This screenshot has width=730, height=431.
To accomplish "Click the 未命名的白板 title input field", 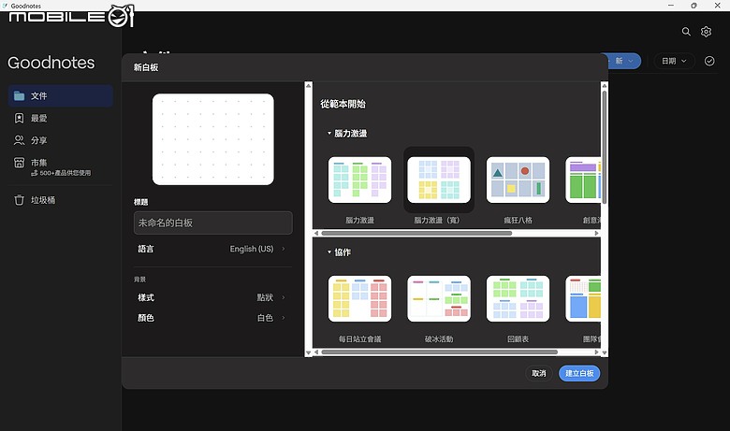I will (x=212, y=223).
